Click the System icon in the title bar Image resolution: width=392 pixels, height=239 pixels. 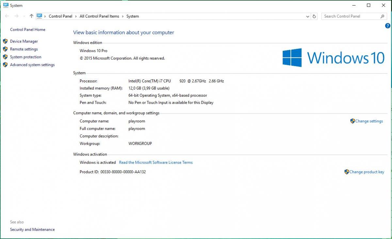(6, 5)
